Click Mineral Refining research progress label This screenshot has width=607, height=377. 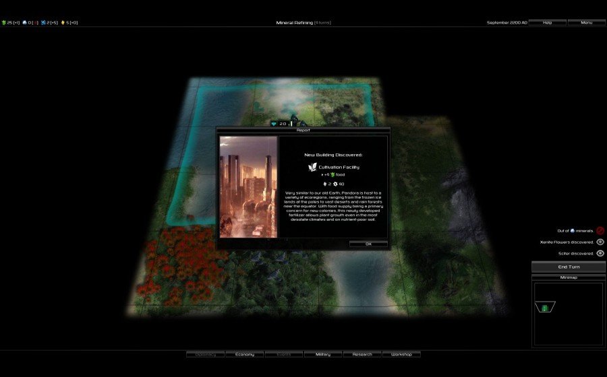(x=303, y=23)
